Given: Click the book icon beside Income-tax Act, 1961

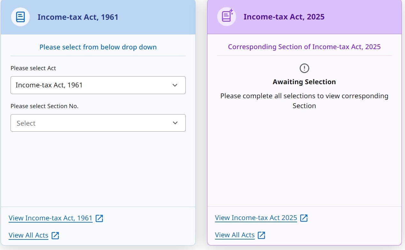Looking at the screenshot, I should pyautogui.click(x=20, y=17).
